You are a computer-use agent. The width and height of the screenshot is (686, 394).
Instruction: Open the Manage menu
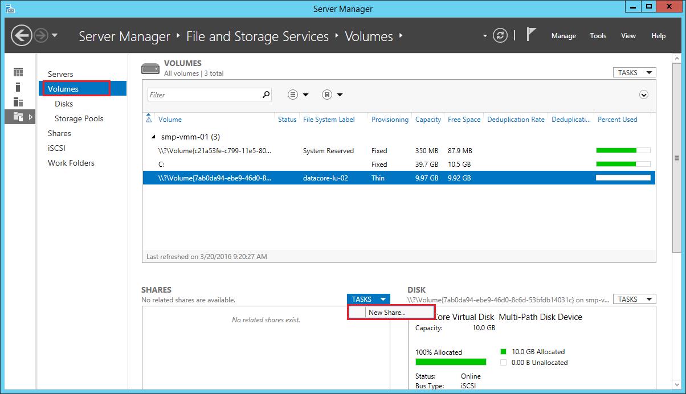[x=563, y=36]
